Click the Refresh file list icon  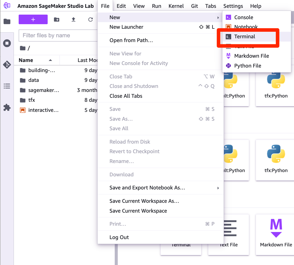[x=91, y=19]
